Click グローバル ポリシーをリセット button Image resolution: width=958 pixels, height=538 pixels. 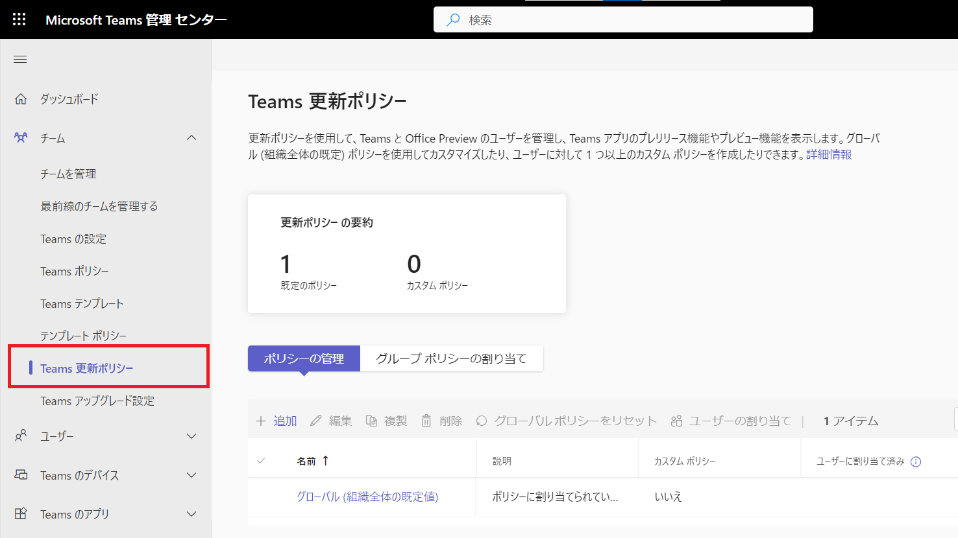click(566, 421)
